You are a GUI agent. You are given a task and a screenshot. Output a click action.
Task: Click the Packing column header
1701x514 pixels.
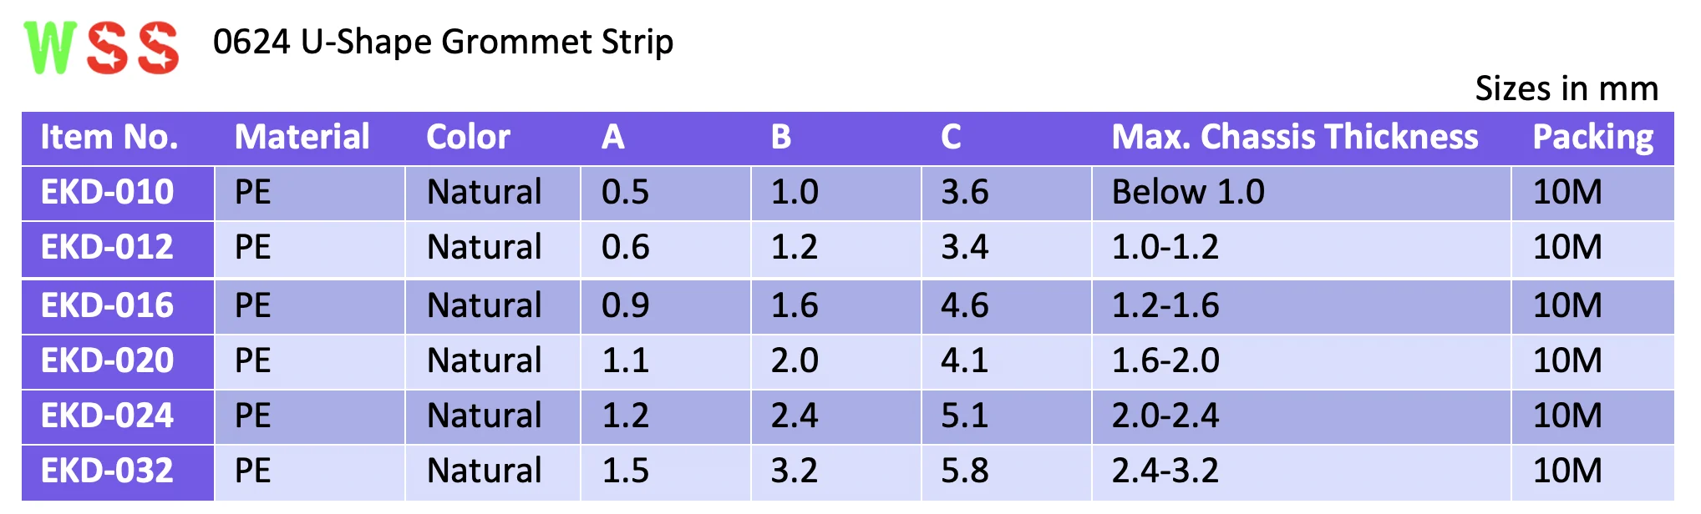coord(1592,138)
